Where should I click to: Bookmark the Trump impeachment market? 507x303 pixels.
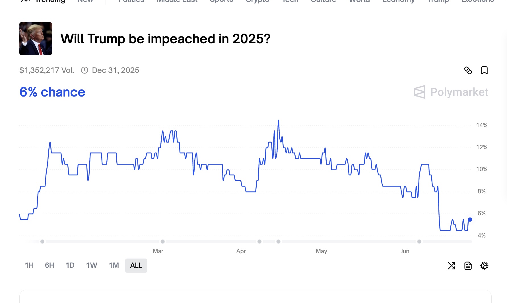484,70
